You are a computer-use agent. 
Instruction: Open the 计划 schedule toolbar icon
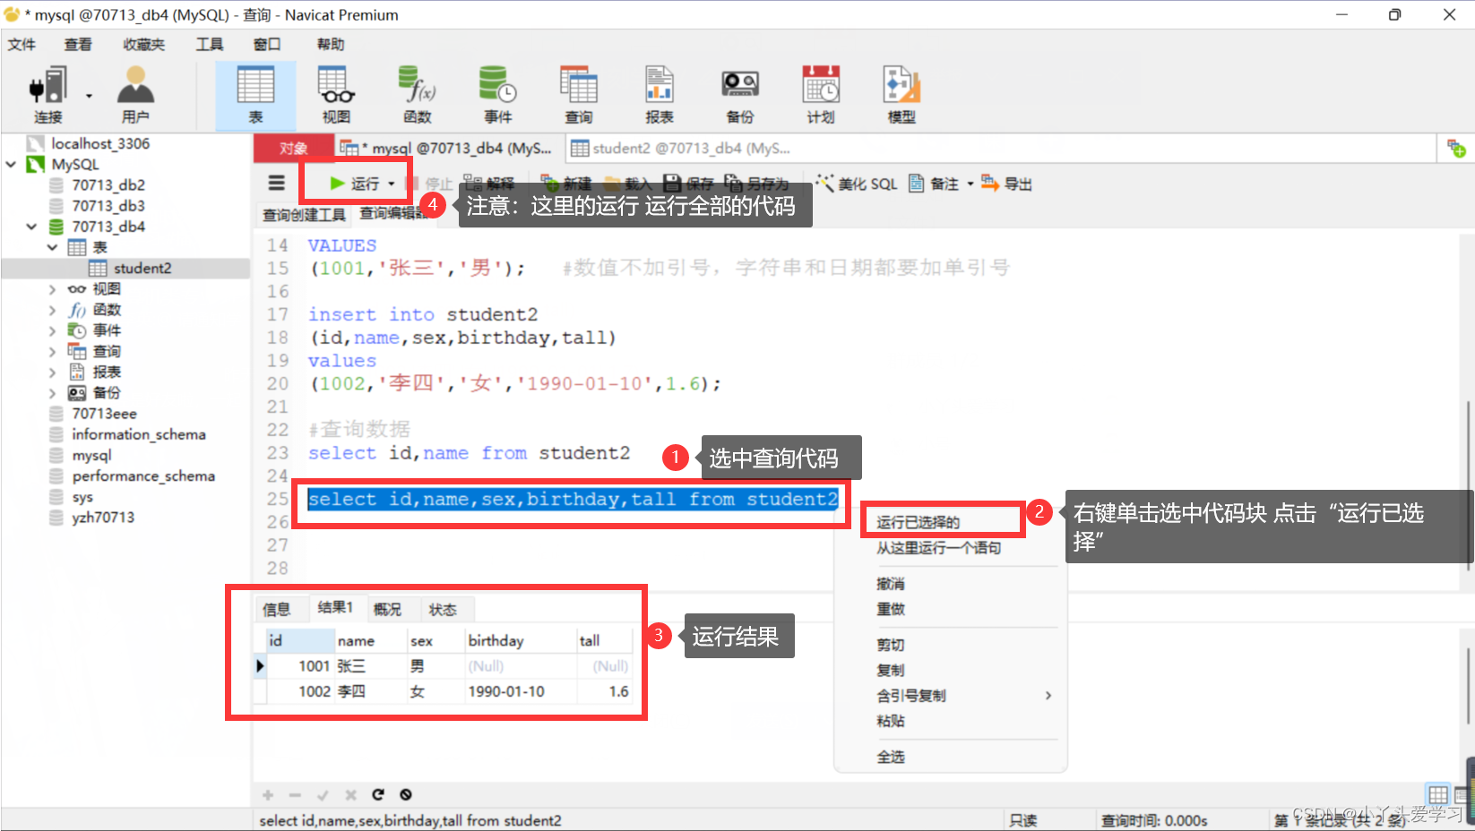[821, 95]
